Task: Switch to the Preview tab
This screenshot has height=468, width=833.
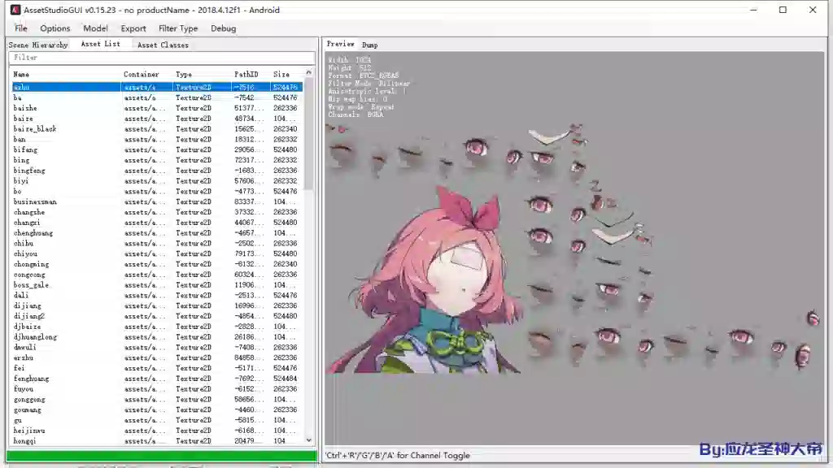Action: coord(341,44)
